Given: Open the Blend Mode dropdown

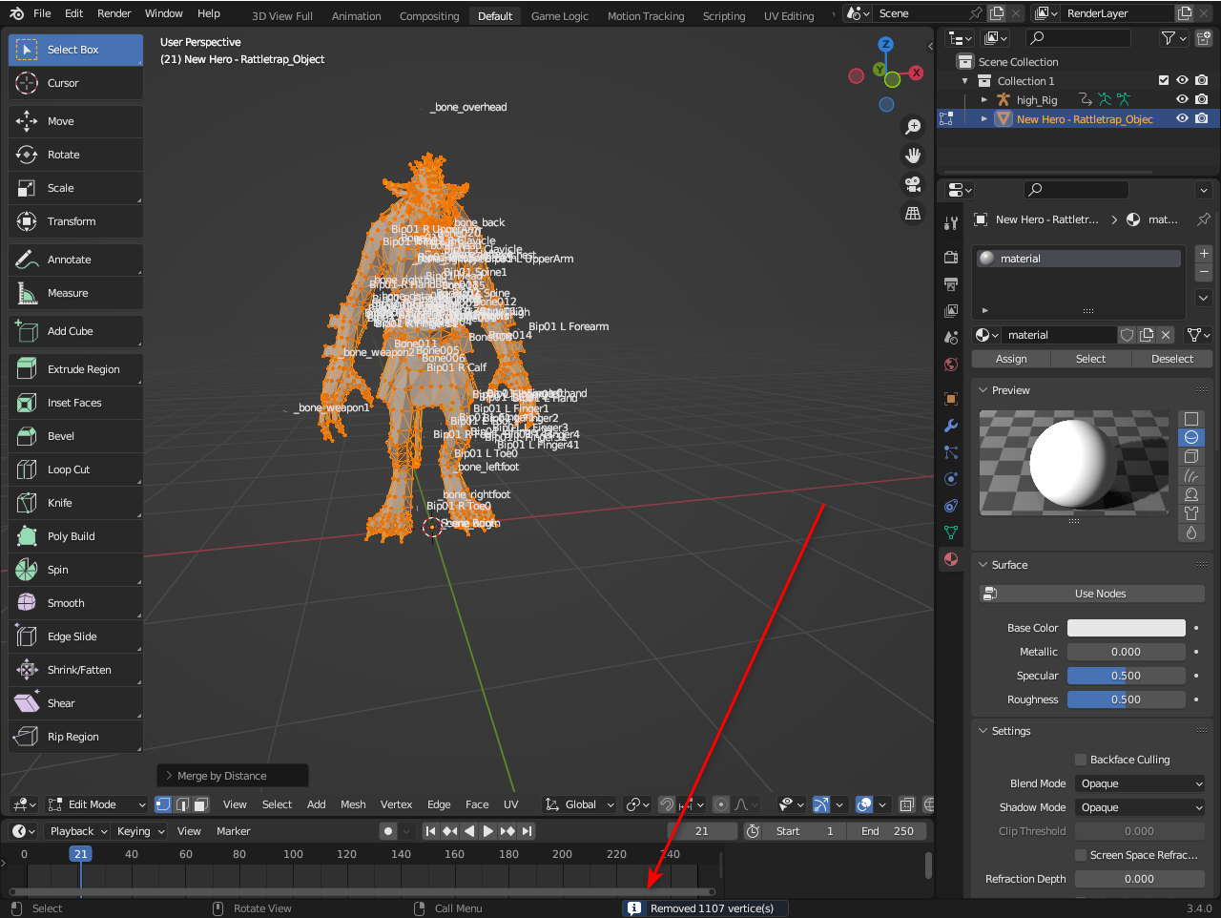Looking at the screenshot, I should [x=1141, y=783].
